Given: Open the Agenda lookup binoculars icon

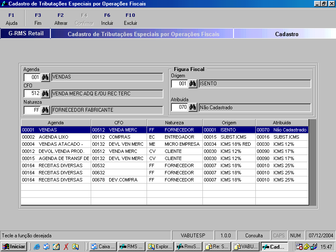Looking at the screenshot, I should pos(45,77).
